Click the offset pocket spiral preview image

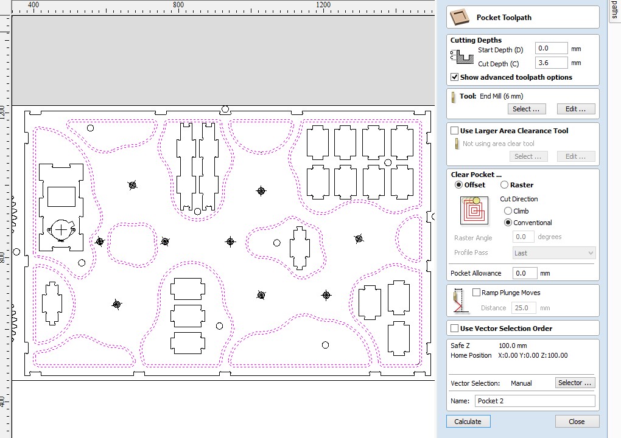(x=474, y=210)
